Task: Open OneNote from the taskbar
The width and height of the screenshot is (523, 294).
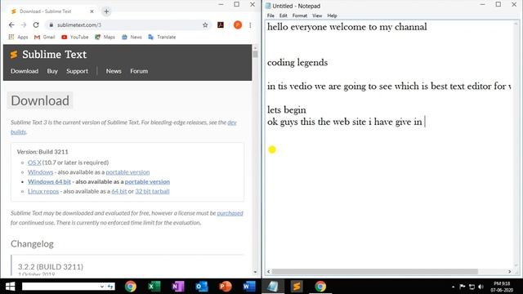Action: tap(178, 287)
